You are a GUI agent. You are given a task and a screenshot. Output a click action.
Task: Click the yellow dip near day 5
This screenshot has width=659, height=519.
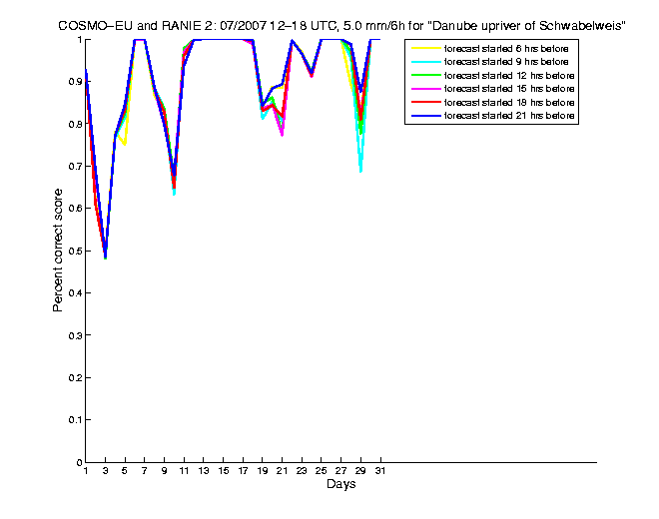click(x=125, y=144)
